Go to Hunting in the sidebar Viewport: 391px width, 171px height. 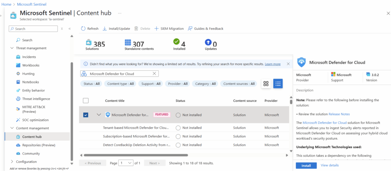tap(28, 74)
